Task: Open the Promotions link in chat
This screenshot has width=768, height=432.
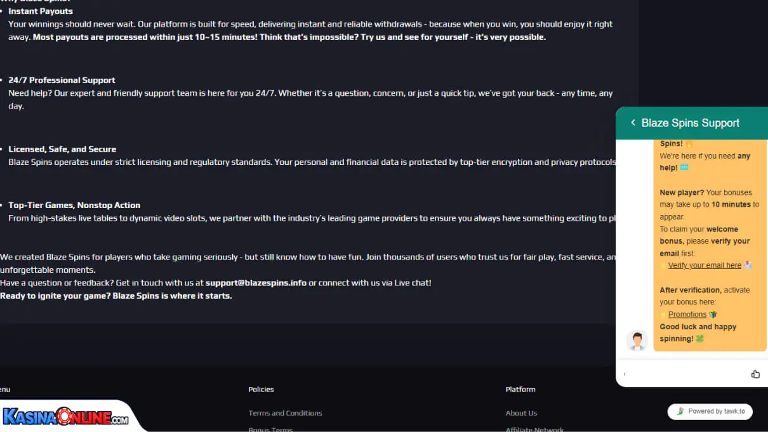Action: [687, 314]
